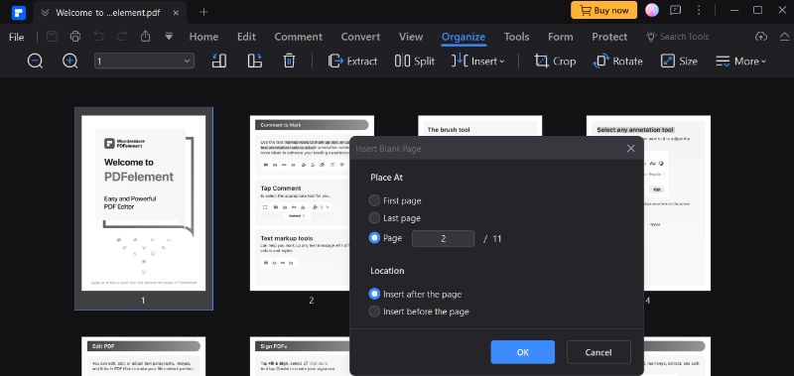This screenshot has width=794, height=376.
Task: Open the user account avatar
Action: pyautogui.click(x=652, y=10)
